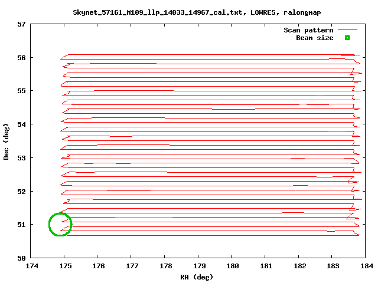Click the RA axis tick label 179

(200, 266)
